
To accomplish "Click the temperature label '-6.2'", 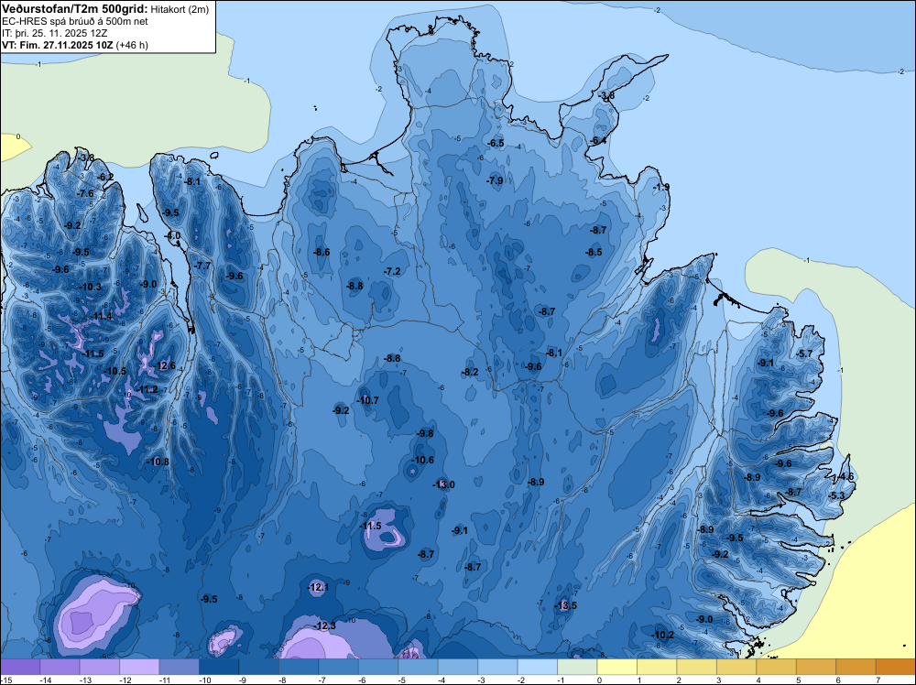I will (x=105, y=177).
